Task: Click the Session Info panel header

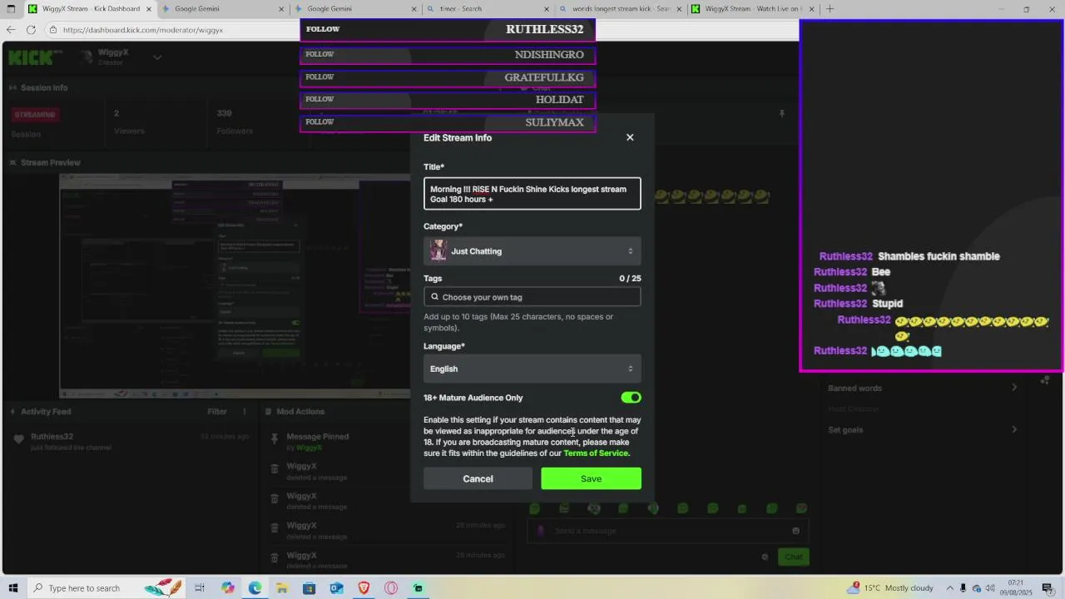Action: [43, 87]
